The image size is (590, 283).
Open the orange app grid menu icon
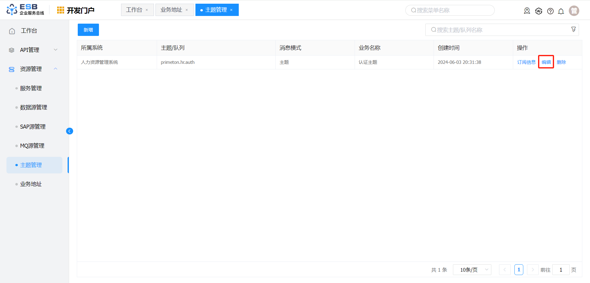[x=61, y=10]
